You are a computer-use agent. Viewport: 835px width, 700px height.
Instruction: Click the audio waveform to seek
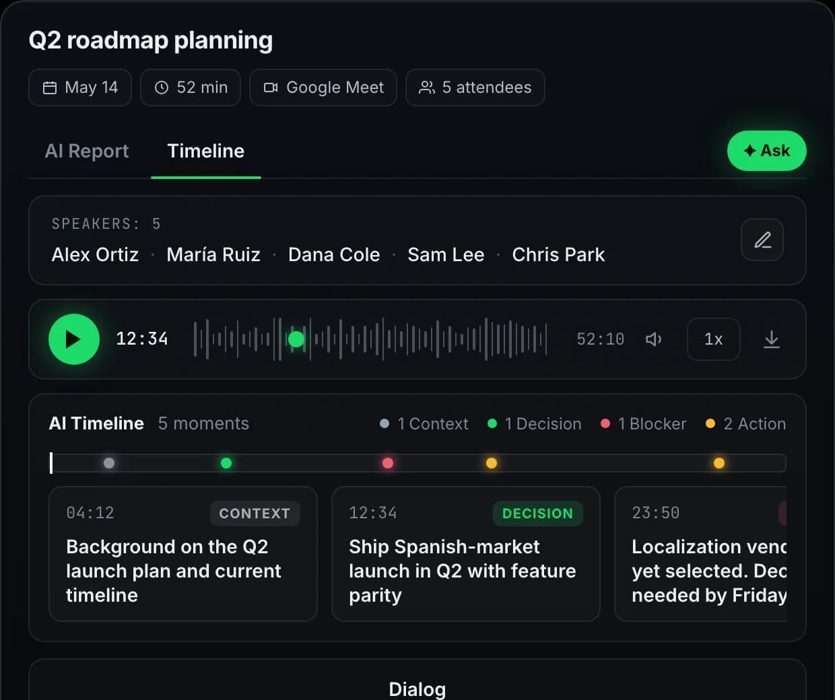(x=370, y=339)
